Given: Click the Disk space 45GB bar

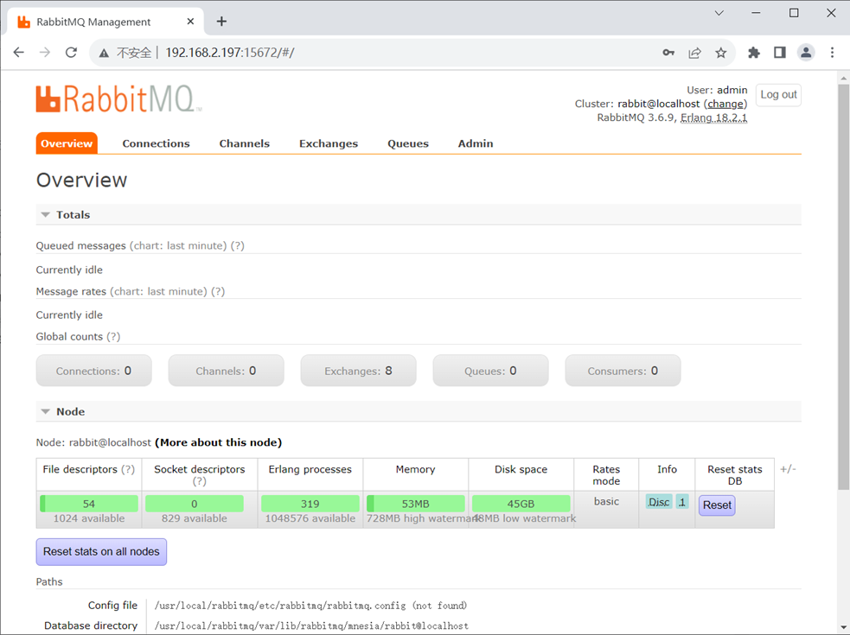Looking at the screenshot, I should 521,504.
